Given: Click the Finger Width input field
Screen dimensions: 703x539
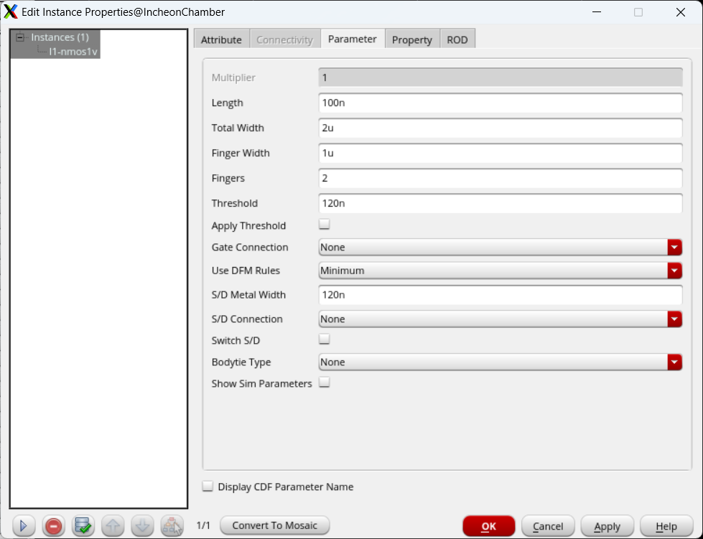Looking at the screenshot, I should click(x=501, y=153).
